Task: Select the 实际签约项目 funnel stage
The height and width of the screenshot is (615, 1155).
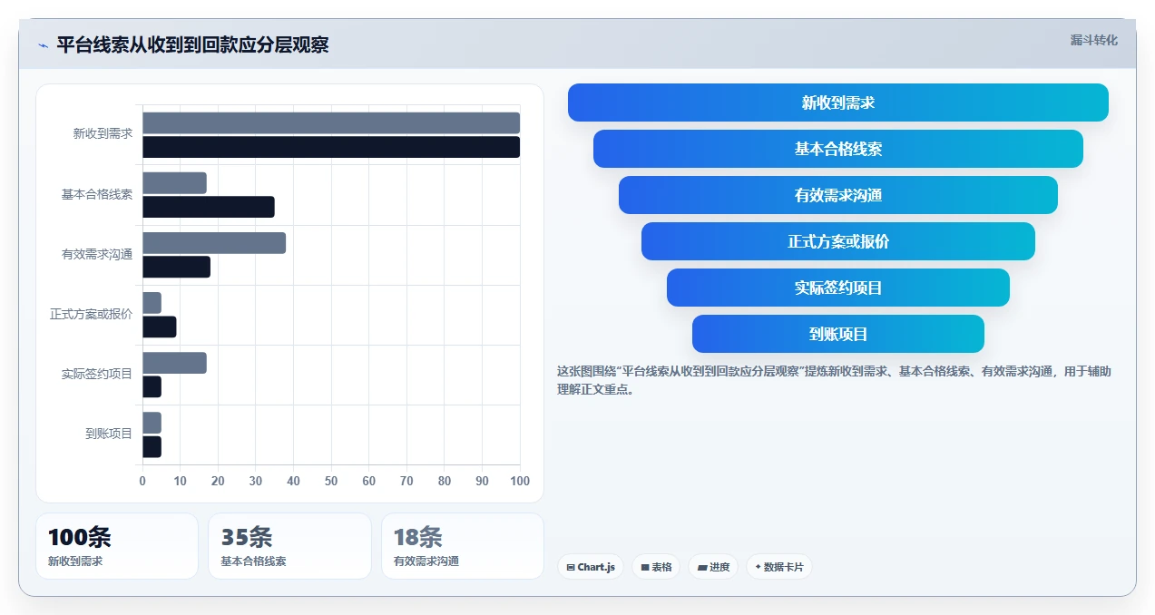Action: tap(837, 288)
